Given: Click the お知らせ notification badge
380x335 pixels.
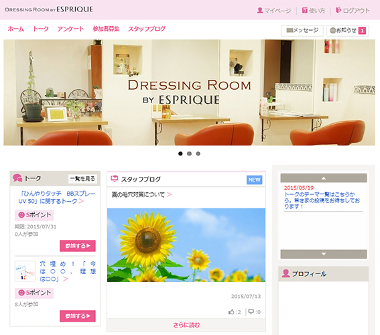Looking at the screenshot, I should tap(362, 31).
